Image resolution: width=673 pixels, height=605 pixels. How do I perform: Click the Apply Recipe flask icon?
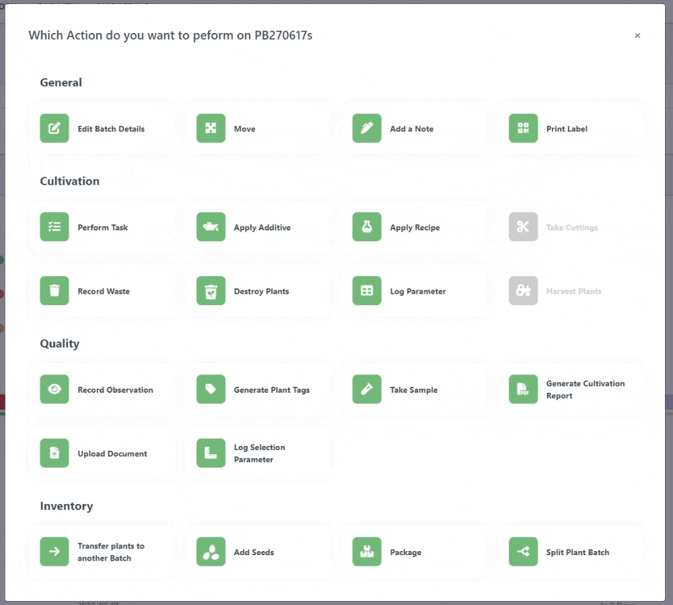pyautogui.click(x=367, y=227)
